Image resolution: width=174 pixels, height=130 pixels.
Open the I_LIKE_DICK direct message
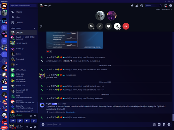(23, 43)
